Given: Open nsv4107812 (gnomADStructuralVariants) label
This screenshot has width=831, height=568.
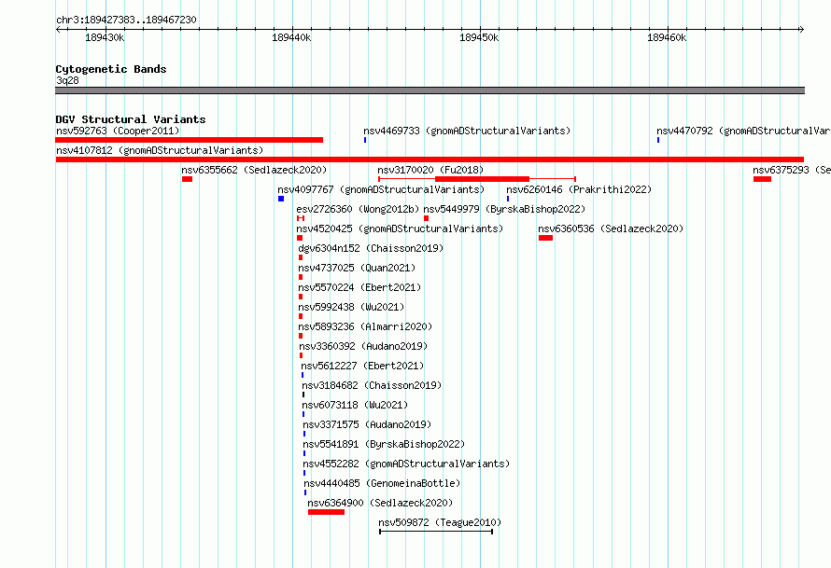Looking at the screenshot, I should point(160,150).
